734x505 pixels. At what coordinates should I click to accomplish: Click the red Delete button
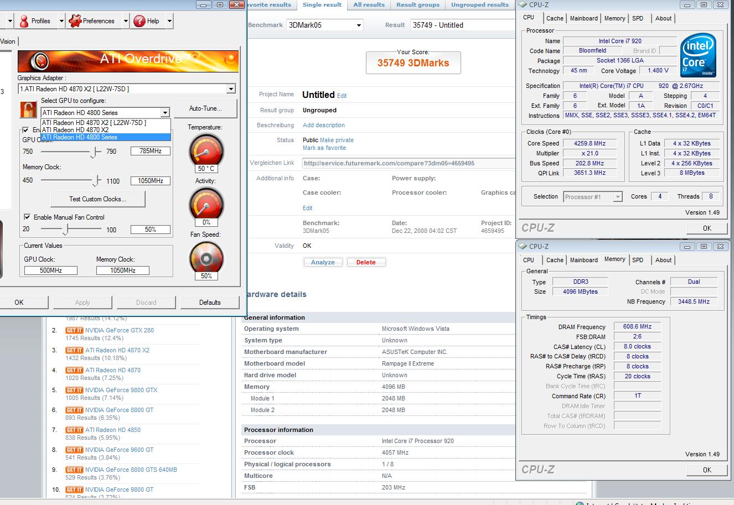click(x=366, y=262)
